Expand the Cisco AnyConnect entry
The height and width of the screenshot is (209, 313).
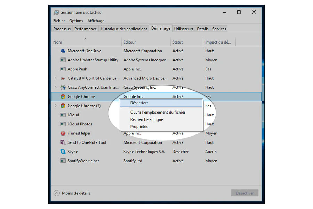tap(56, 87)
